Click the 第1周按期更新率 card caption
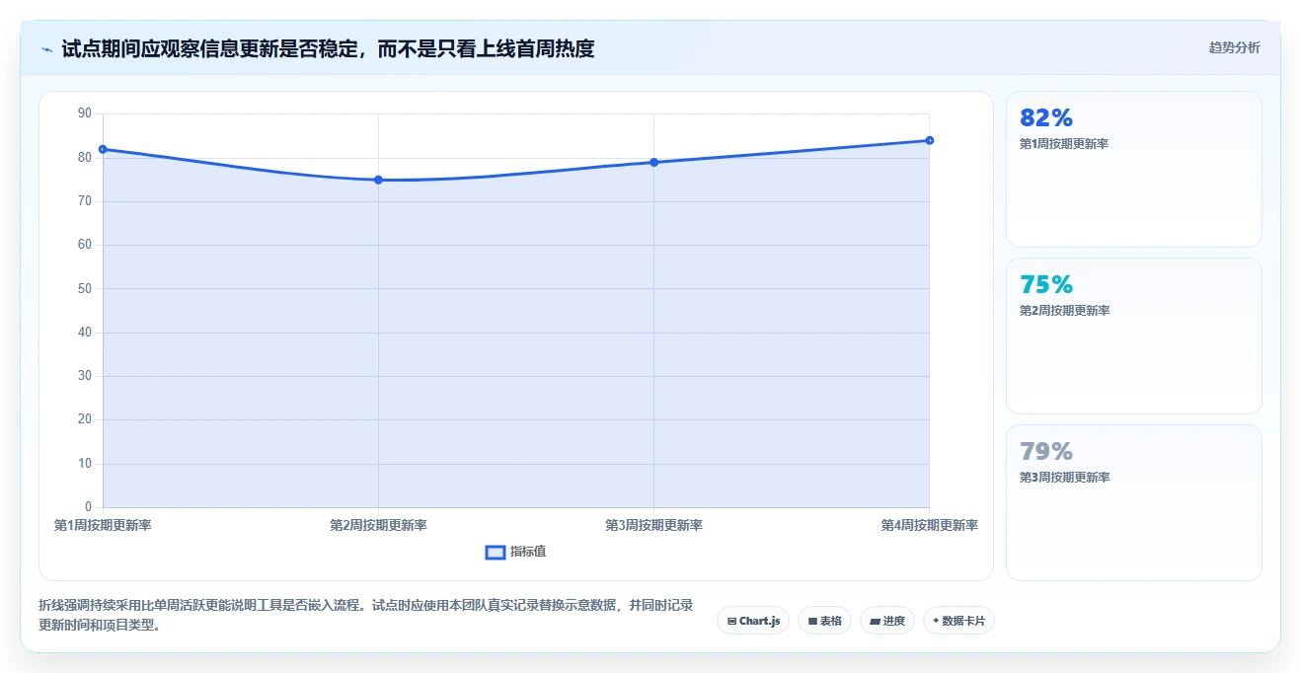The width and height of the screenshot is (1301, 673). click(1064, 144)
